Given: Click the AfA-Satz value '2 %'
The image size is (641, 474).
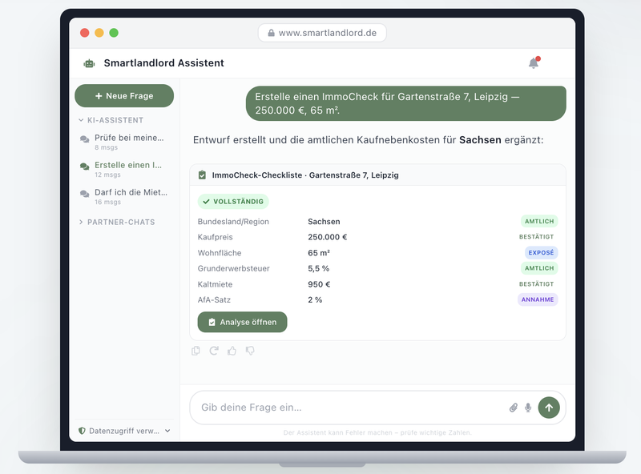Looking at the screenshot, I should pos(315,300).
